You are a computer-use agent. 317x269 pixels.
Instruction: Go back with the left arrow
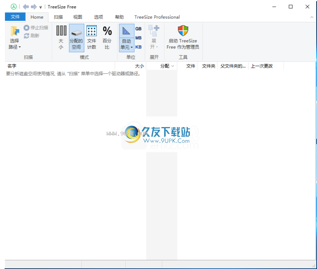26,7
